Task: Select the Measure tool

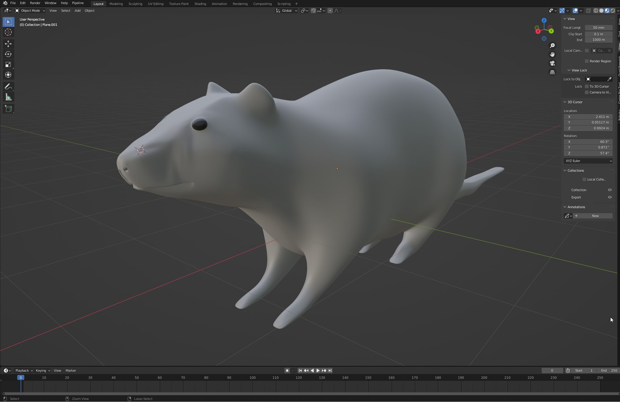Action: coord(8,97)
